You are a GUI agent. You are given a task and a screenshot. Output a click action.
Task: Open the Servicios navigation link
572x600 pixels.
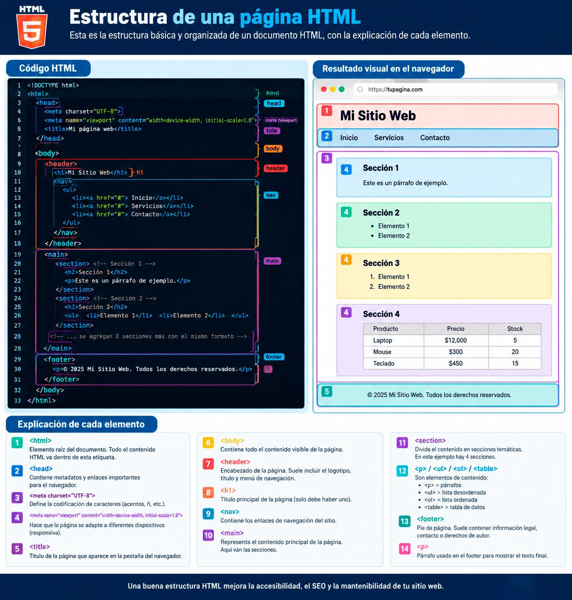pos(389,138)
